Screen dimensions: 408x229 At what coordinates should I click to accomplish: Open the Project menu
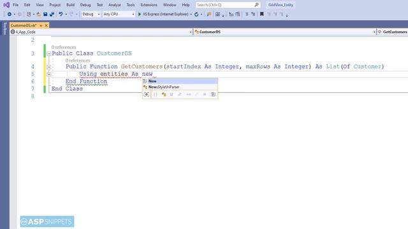coord(55,5)
